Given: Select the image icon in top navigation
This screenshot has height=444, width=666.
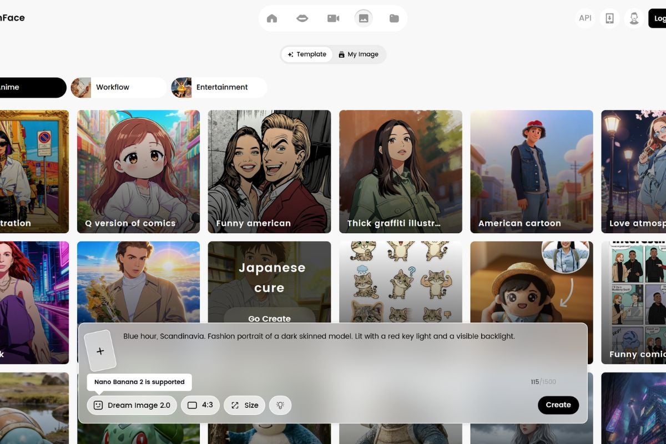Looking at the screenshot, I should (364, 18).
